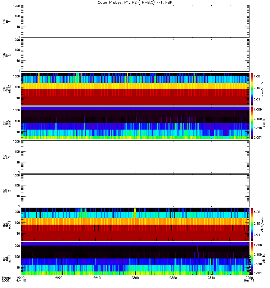Click the 'thb fbk edc12' y-axis label
The image size is (270, 288).
point(7,89)
